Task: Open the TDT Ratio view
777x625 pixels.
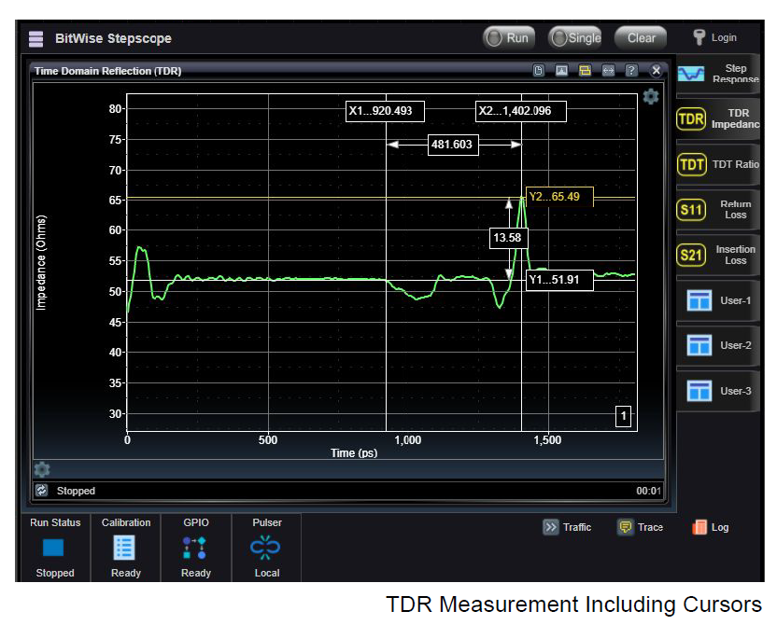Action: click(x=718, y=164)
